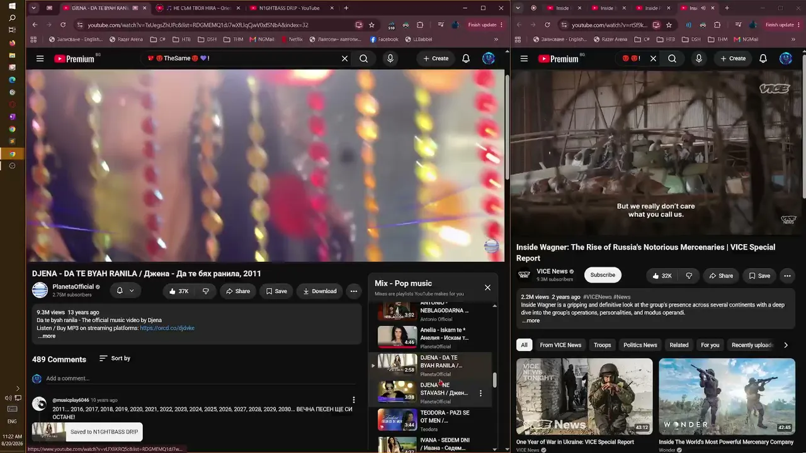Viewport: 806px width, 453px height.
Task: Expand Inside Wagner description with '...more'
Action: 531,321
